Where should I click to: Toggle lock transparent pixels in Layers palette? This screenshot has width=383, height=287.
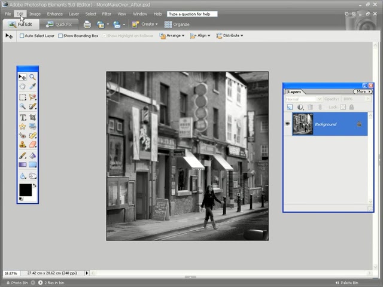pos(343,107)
